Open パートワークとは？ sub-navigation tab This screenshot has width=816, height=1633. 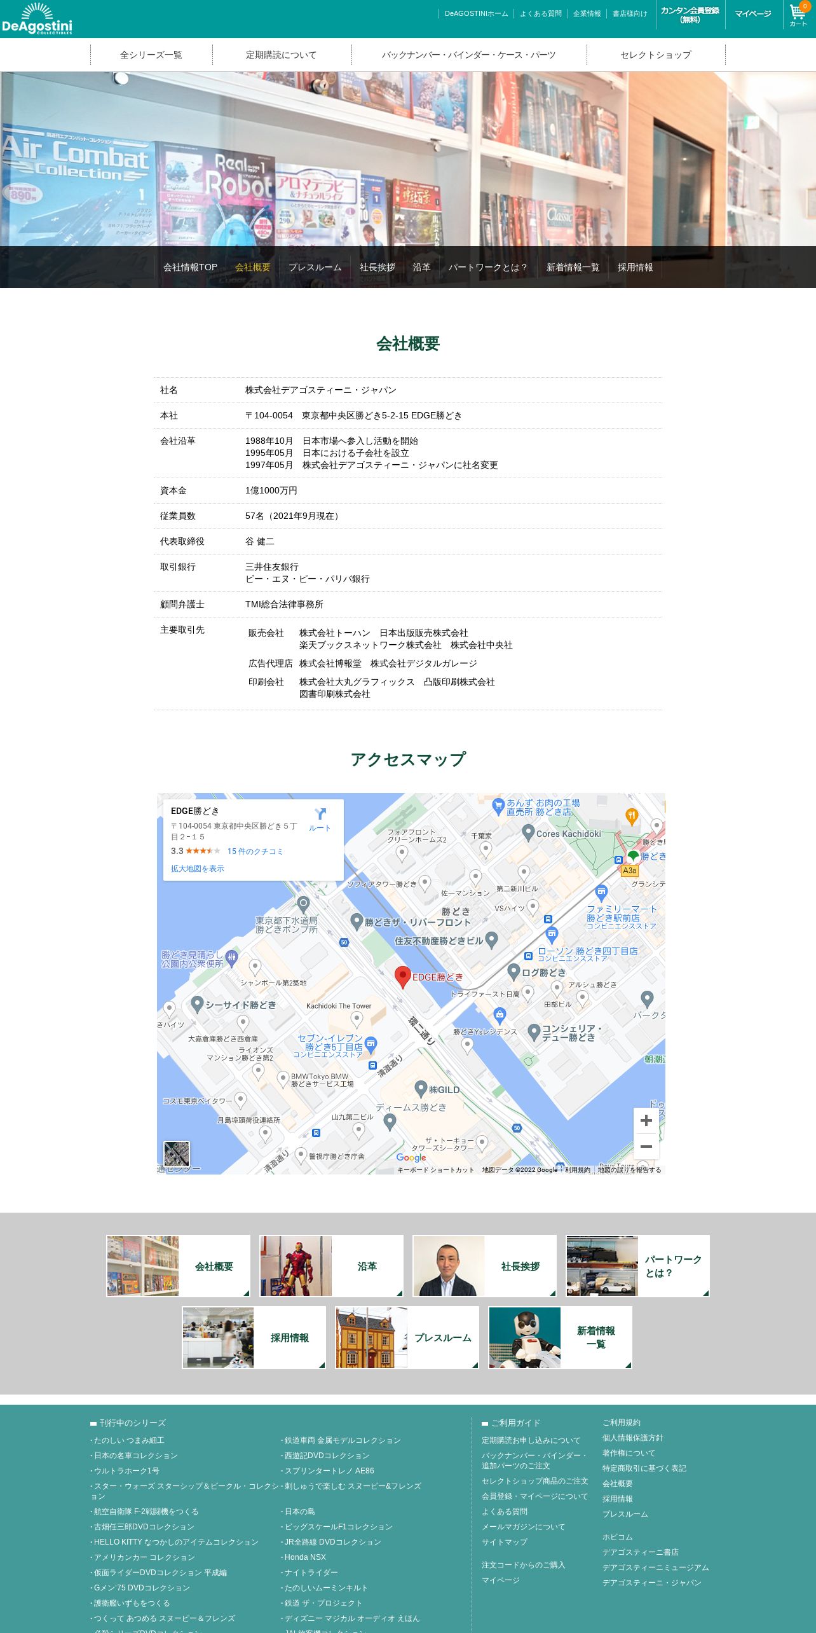(488, 267)
